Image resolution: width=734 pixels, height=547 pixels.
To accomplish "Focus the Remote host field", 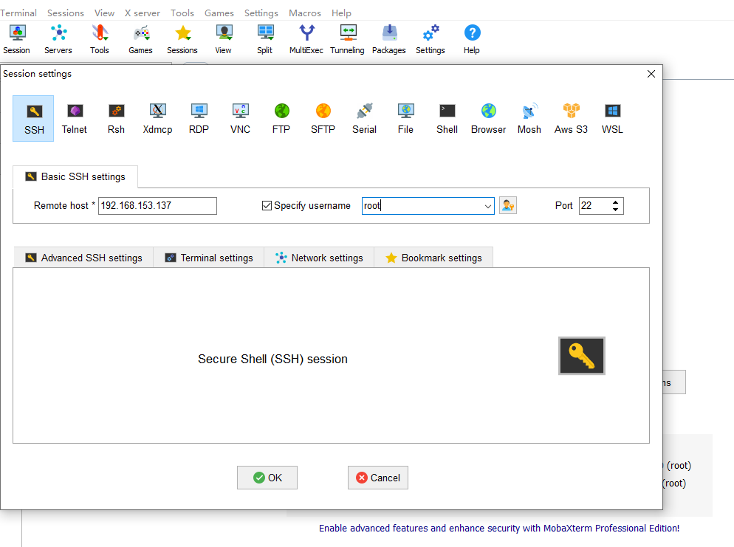I will click(x=157, y=206).
